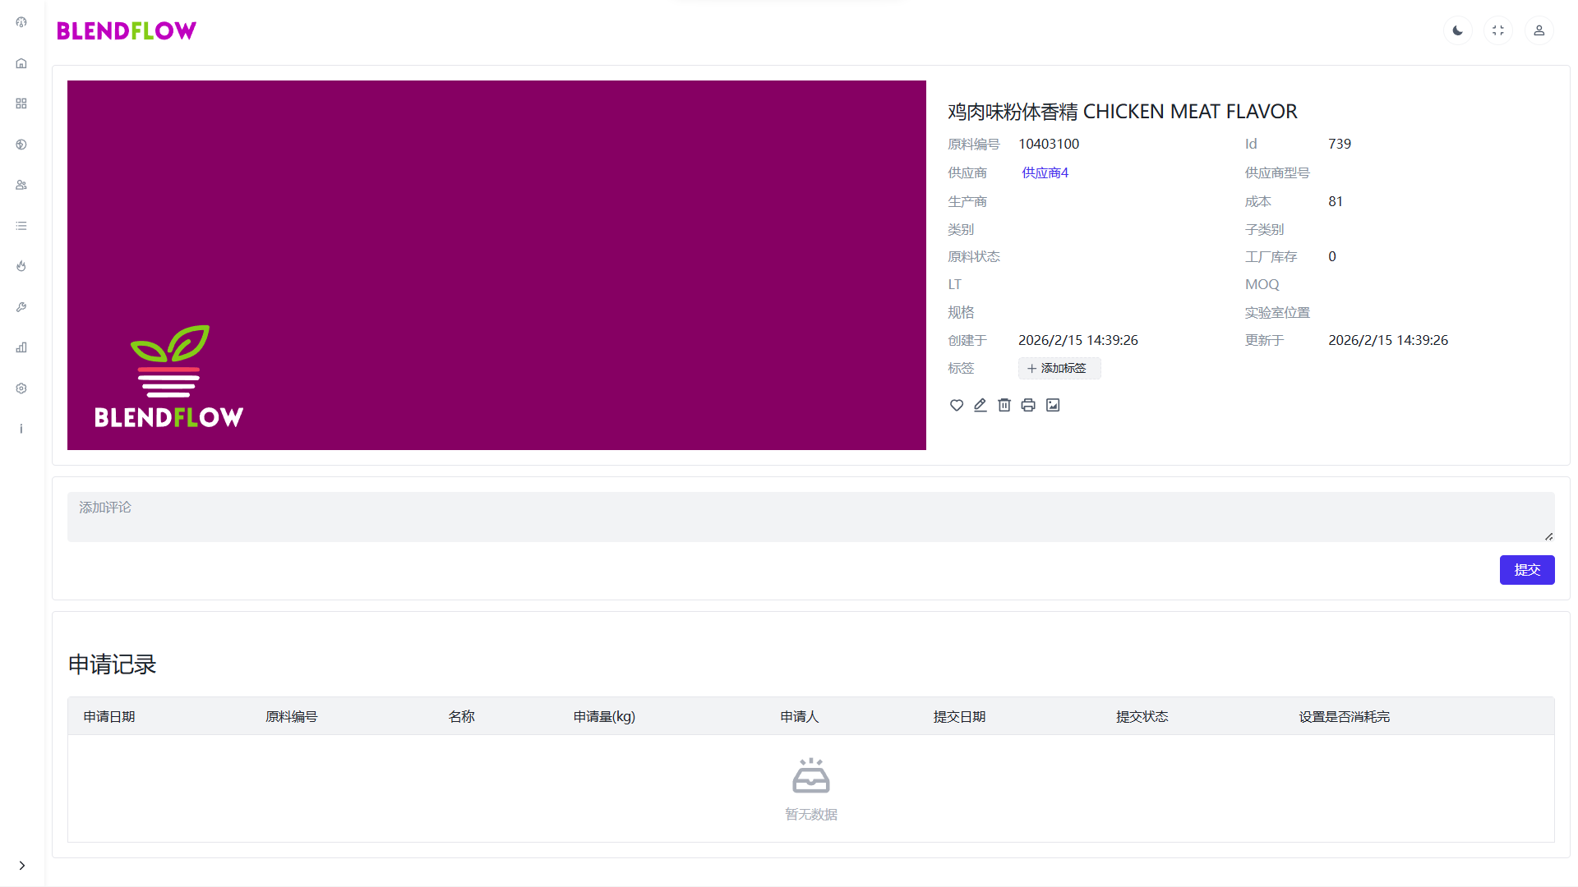Open the users icon in sidebar
This screenshot has height=887, width=1578.
21,185
